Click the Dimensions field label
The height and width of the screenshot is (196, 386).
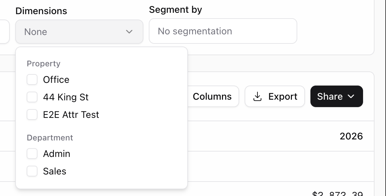42,11
